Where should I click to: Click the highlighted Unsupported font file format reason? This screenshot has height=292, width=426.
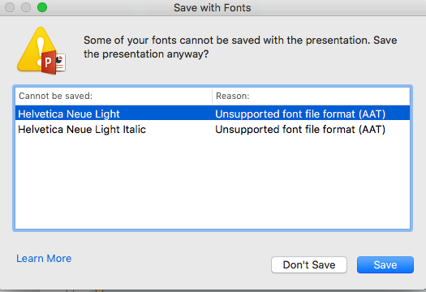click(300, 114)
